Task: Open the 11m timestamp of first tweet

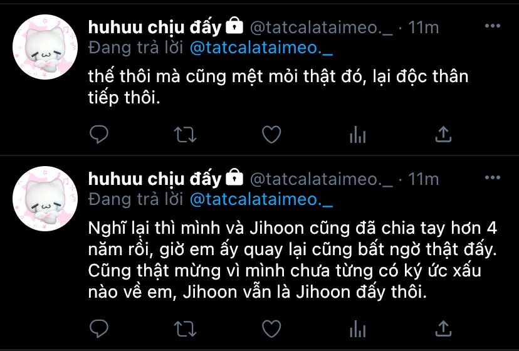Action: [423, 28]
